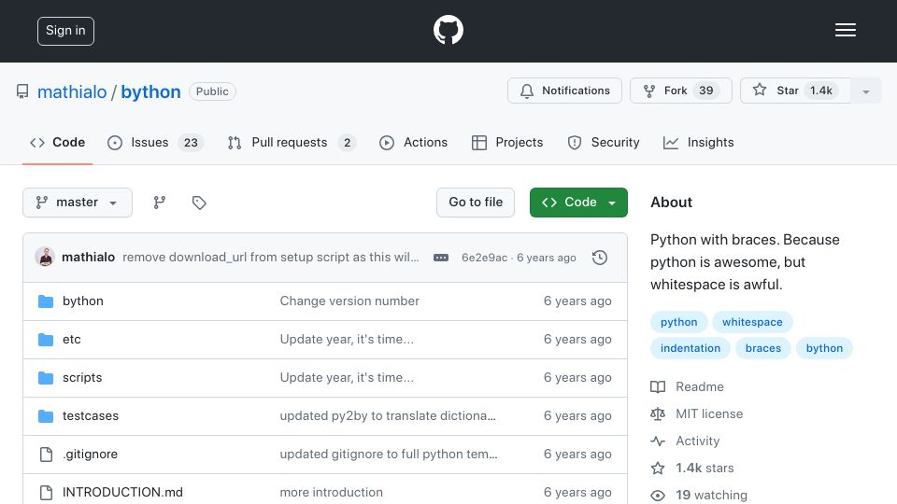The height and width of the screenshot is (504, 897).
Task: Click the Fork count 39
Action: [x=706, y=91]
